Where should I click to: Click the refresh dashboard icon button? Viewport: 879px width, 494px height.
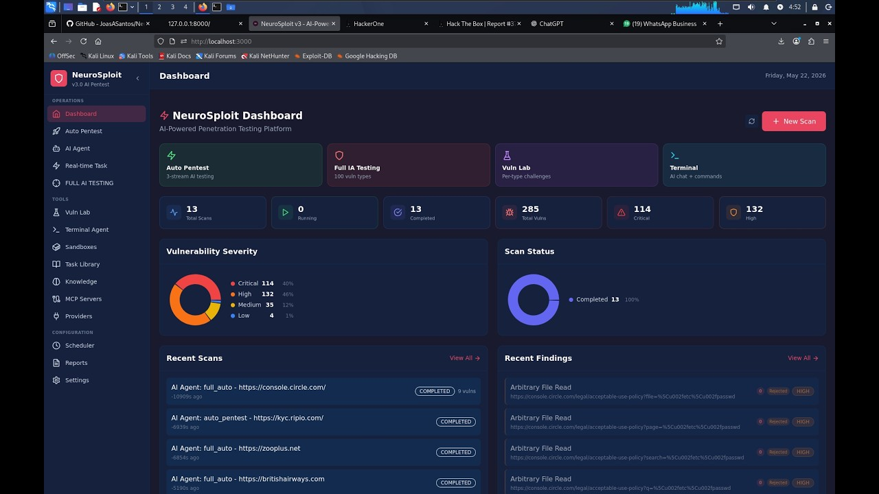[x=751, y=121]
